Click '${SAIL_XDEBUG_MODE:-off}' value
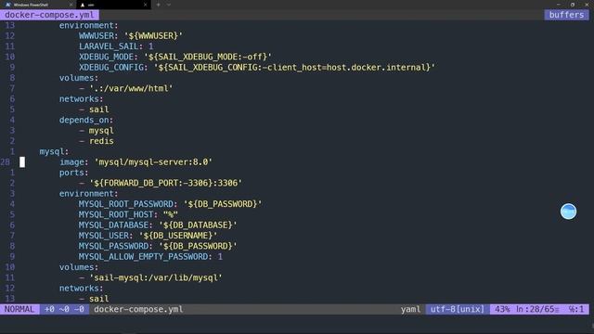594x334 pixels. point(208,57)
